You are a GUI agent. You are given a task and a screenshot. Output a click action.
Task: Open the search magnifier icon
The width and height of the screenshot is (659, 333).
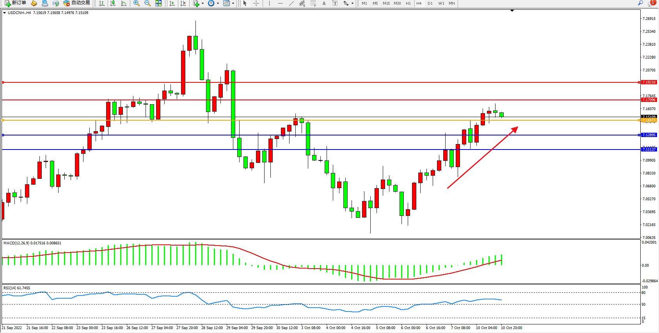[640, 3]
